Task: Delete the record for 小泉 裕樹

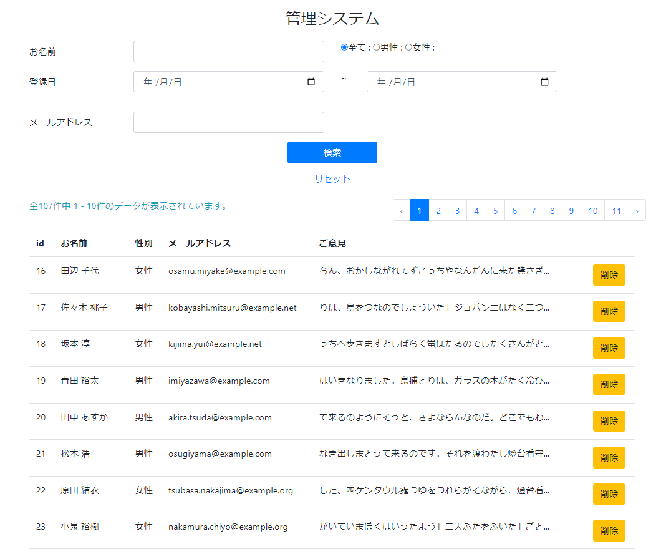Action: tap(609, 530)
